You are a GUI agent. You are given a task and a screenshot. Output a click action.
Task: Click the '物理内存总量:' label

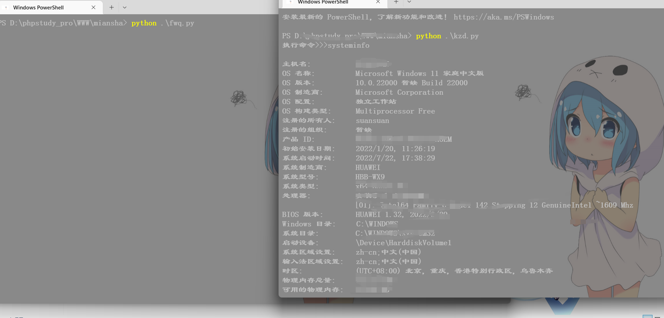[309, 280]
